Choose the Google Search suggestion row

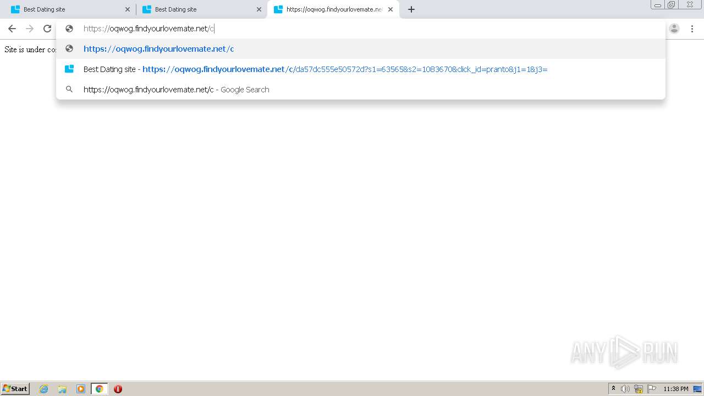[361, 90]
